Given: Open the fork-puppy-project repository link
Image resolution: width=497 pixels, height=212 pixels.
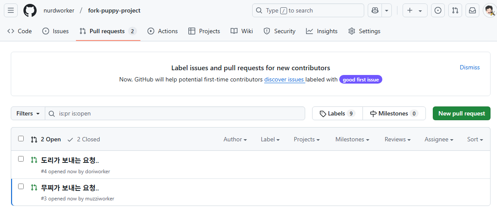Looking at the screenshot, I should pyautogui.click(x=114, y=10).
